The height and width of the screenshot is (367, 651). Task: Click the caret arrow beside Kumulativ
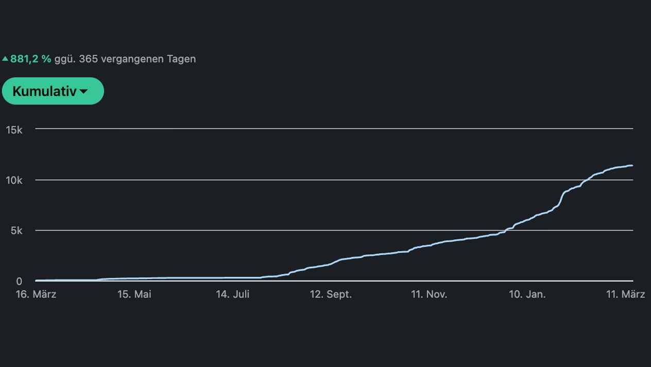click(83, 92)
